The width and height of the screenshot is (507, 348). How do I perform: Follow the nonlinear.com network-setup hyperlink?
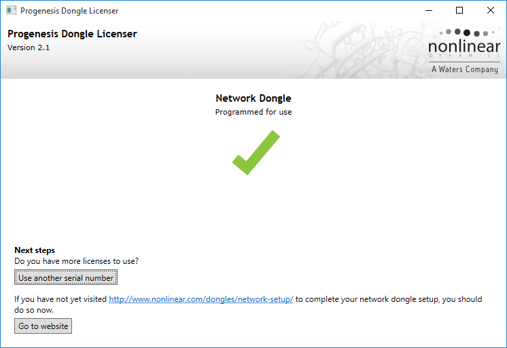coord(200,299)
